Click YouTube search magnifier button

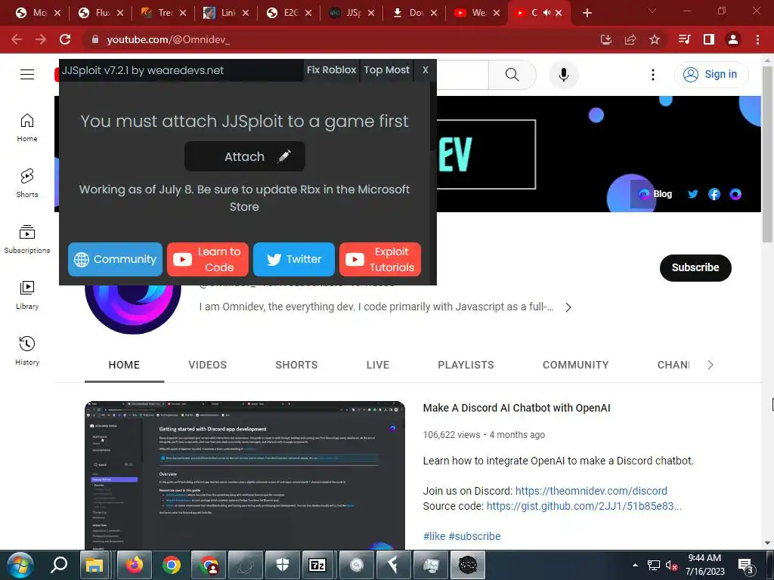[x=512, y=75]
